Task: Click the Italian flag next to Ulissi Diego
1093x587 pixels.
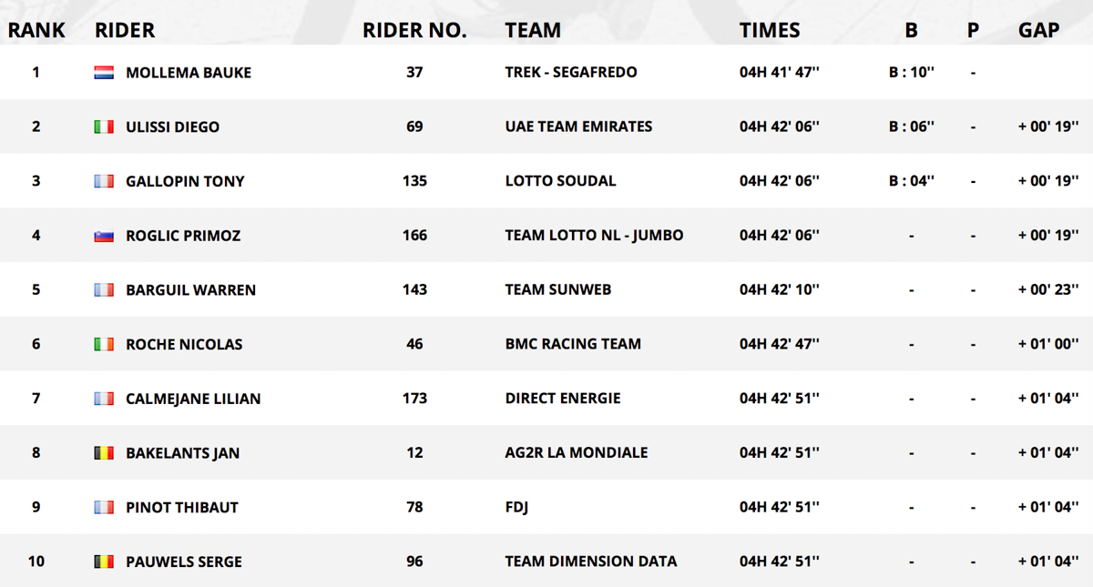Action: (x=104, y=127)
